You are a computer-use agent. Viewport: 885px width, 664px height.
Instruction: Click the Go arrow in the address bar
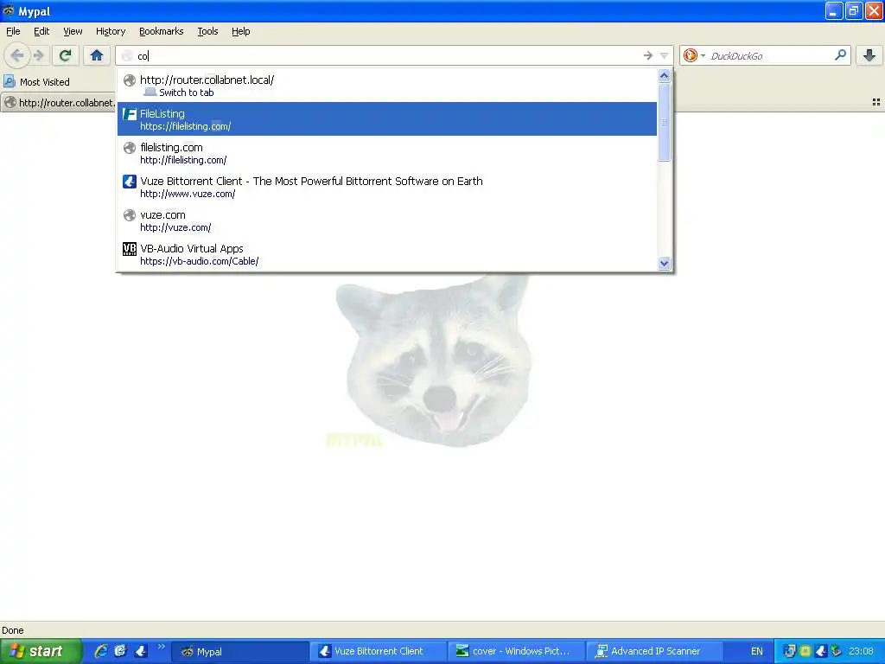click(x=648, y=55)
